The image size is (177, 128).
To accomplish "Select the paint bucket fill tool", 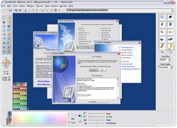I will pyautogui.click(x=4, y=22).
